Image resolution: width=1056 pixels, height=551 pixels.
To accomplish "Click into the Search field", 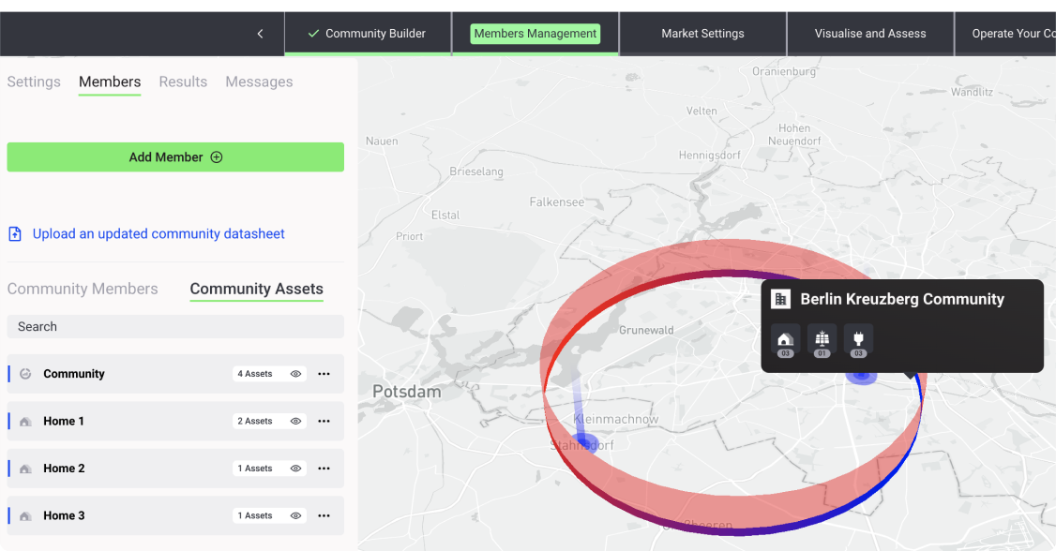I will pos(175,327).
